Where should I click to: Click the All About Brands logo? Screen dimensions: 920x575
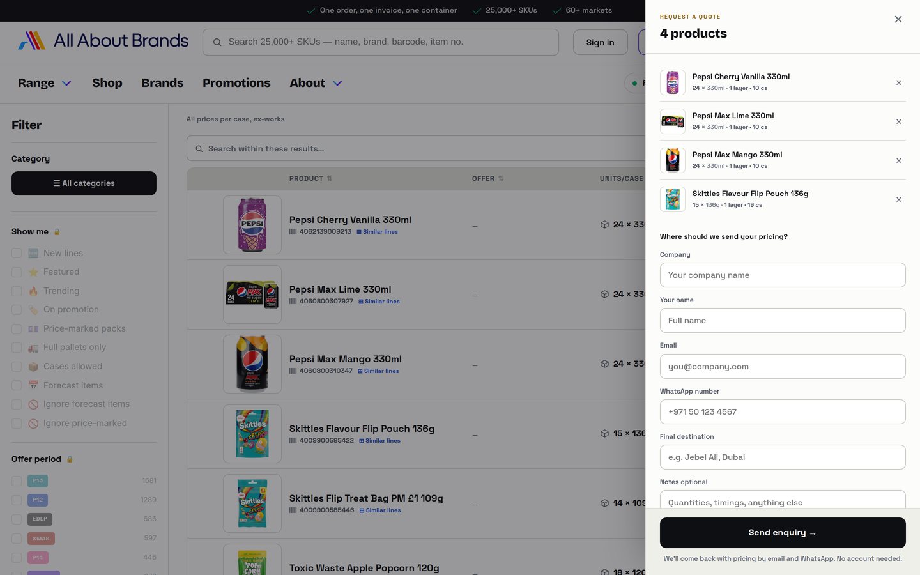click(x=103, y=41)
